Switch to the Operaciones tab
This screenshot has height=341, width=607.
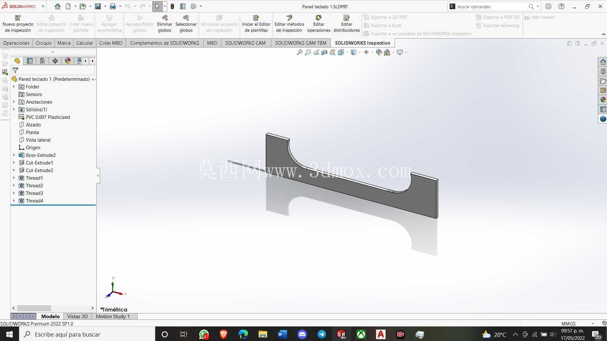(x=16, y=43)
